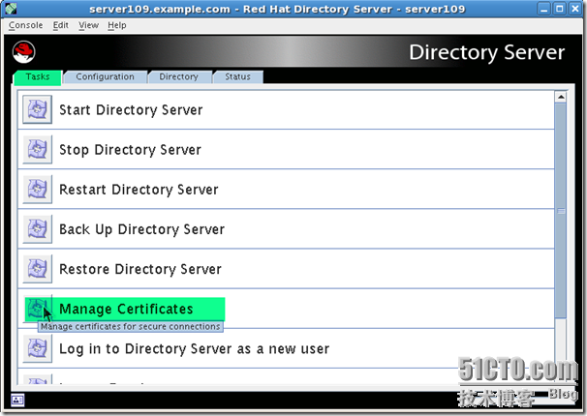
Task: Open the Console menu
Action: click(x=25, y=25)
